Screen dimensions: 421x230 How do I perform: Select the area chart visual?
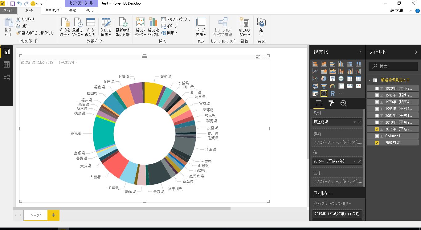coord(324,71)
